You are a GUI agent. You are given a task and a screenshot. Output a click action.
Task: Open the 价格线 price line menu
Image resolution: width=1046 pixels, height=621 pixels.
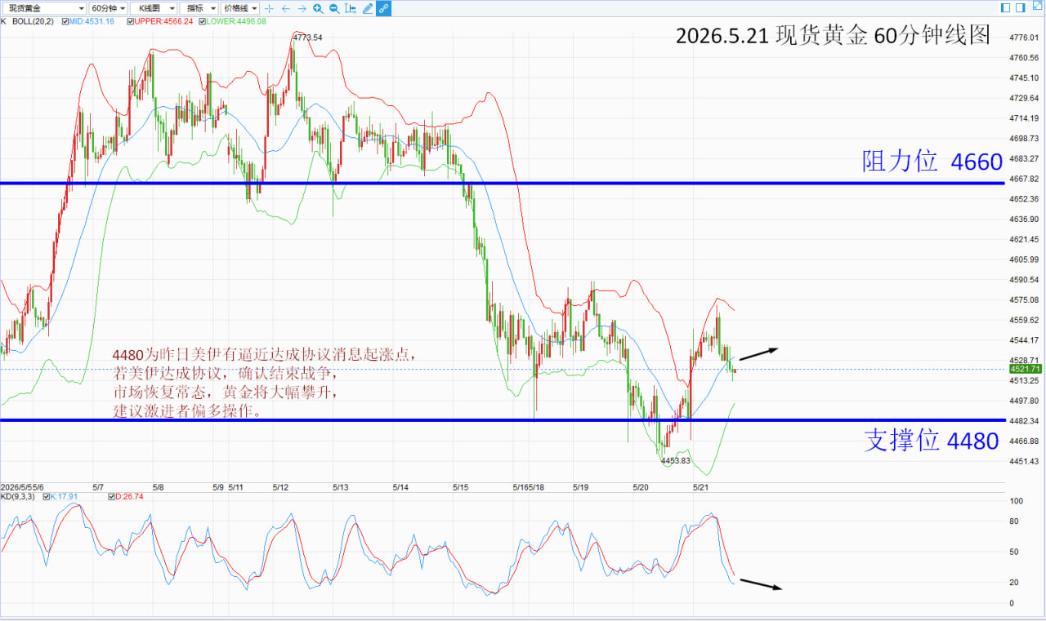(240, 8)
